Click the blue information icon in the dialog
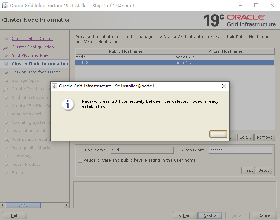Image resolution: width=280 pixels, height=220 pixels. [68, 104]
